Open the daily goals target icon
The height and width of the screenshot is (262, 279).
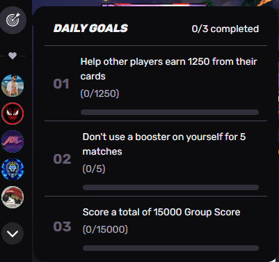coord(13,20)
